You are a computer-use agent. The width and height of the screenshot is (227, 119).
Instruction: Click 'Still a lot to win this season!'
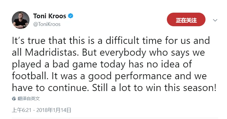(x=154, y=87)
